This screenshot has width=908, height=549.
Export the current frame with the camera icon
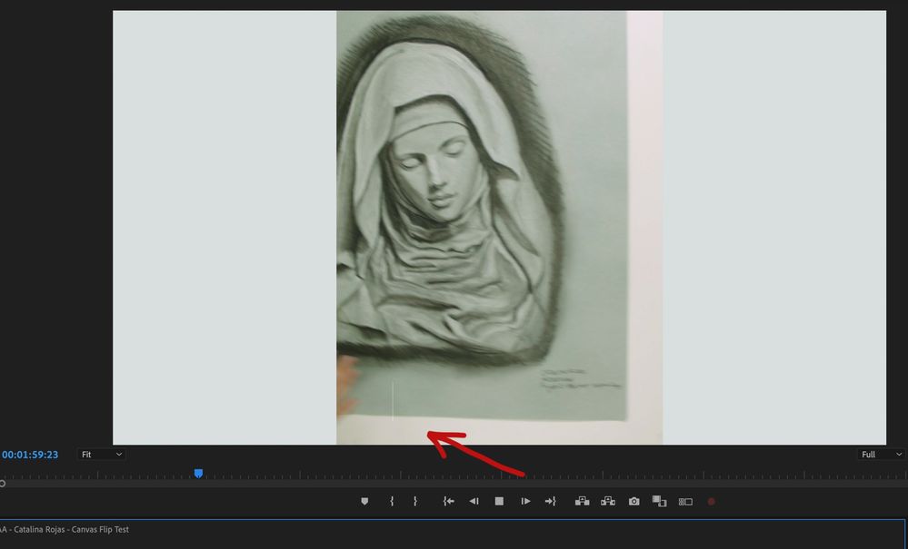tap(634, 500)
